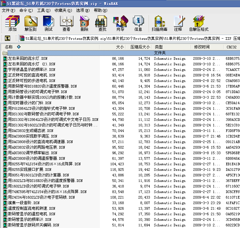The width and height of the screenshot is (240, 228).
Task: Sort by 压缩后大小 column header
Action: (x=139, y=47)
